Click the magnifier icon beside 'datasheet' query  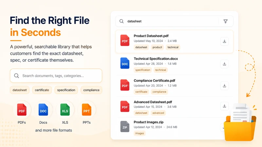(x=122, y=21)
